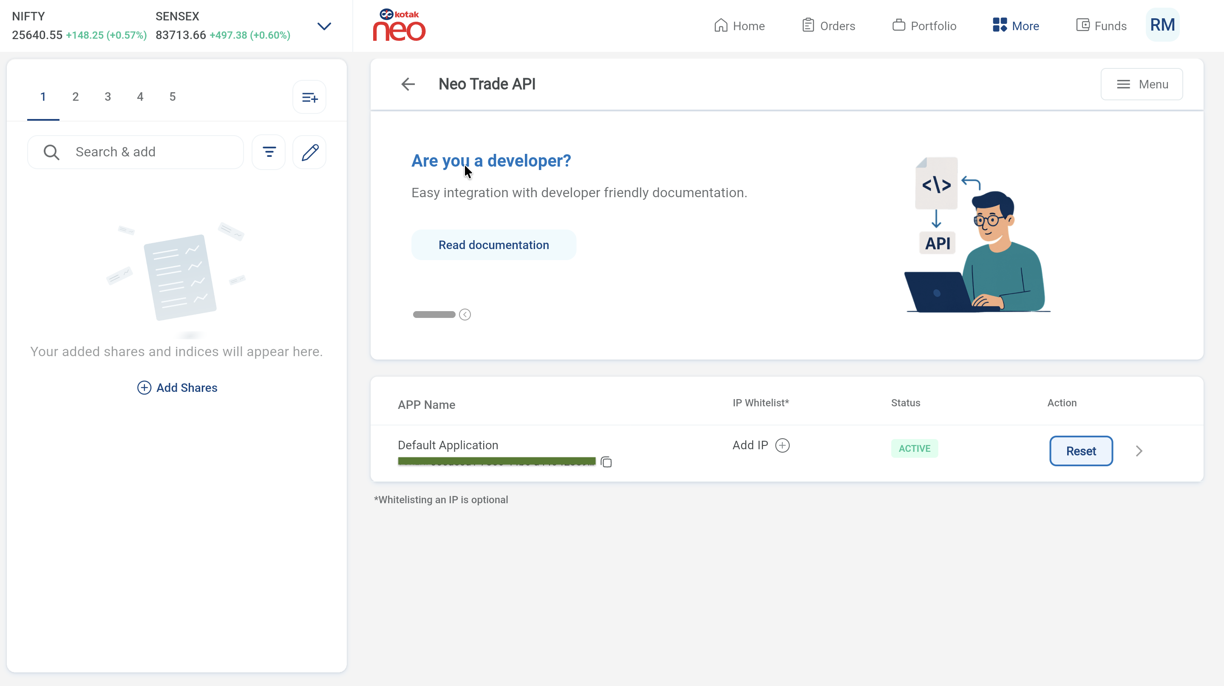The image size is (1224, 686).
Task: Switch to watchlist tab 3
Action: pos(108,96)
